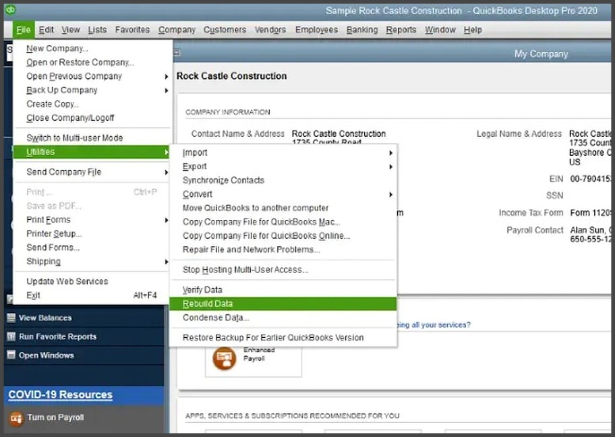Choose Send Forms menu item
Image resolution: width=615 pixels, height=437 pixels.
[x=92, y=247]
